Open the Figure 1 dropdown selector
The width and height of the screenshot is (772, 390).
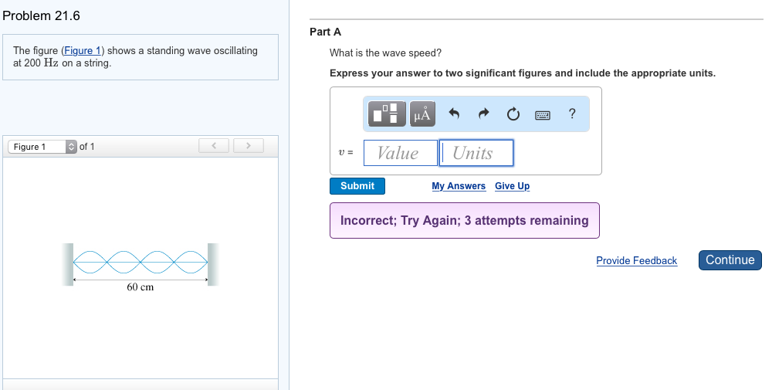(42, 146)
